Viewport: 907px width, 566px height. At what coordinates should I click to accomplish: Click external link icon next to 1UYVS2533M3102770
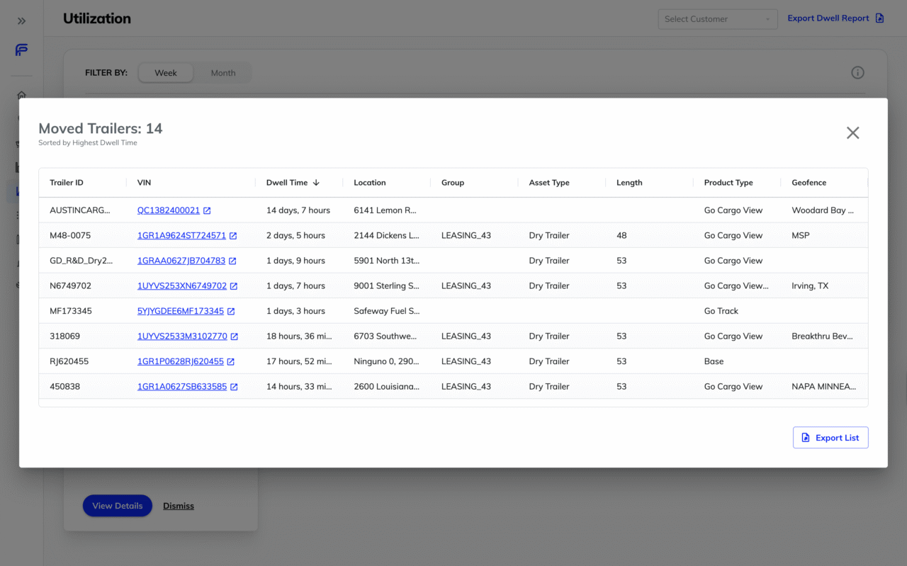235,336
